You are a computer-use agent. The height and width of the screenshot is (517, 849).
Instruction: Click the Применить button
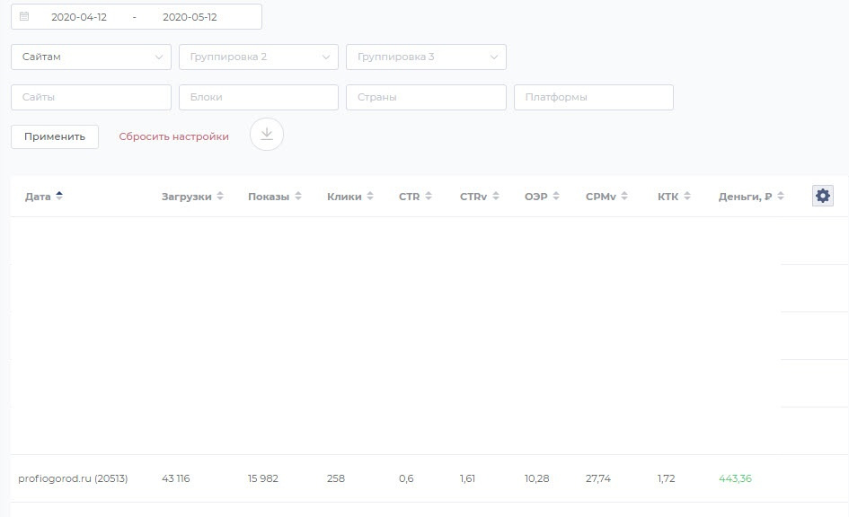[55, 136]
